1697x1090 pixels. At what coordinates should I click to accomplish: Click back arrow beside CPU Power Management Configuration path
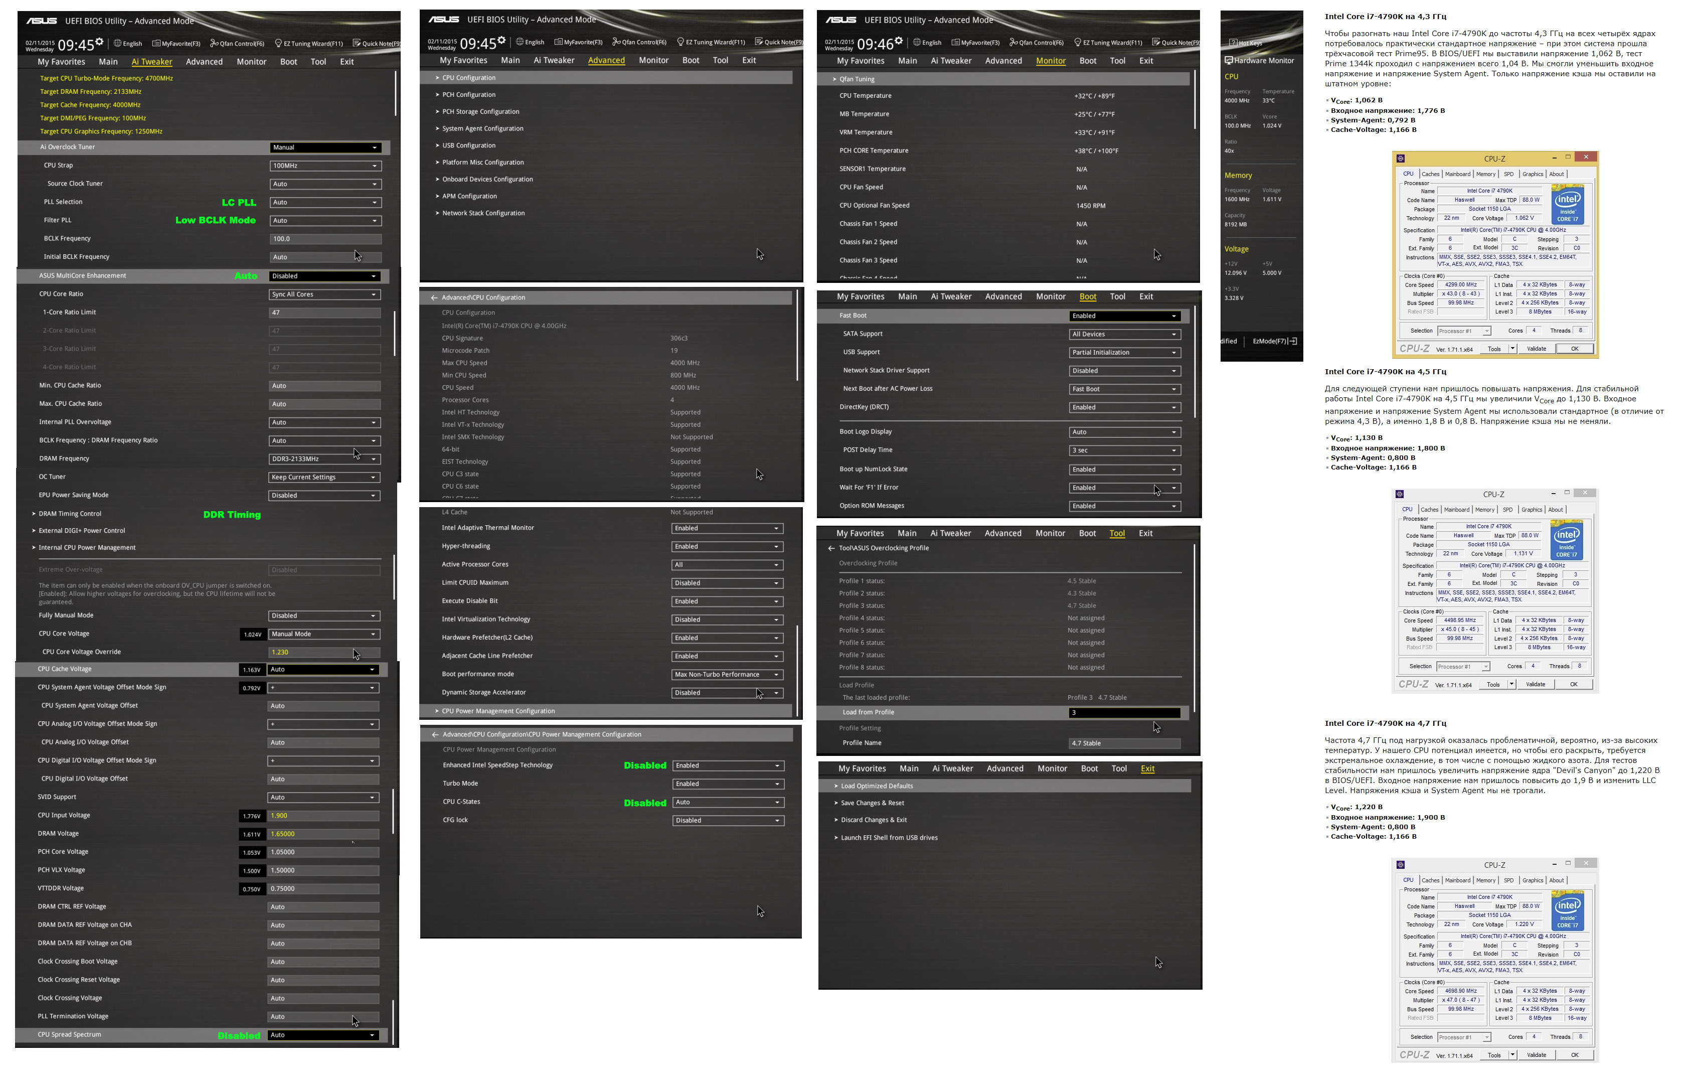[435, 735]
